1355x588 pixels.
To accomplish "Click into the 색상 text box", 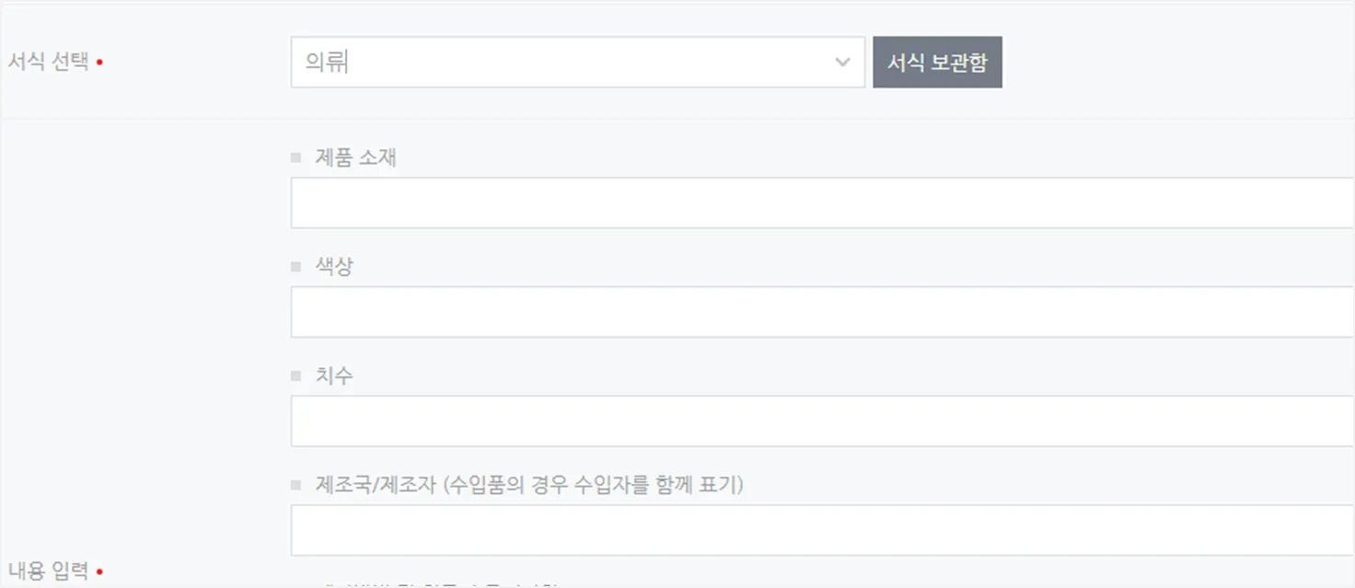I will pos(823,312).
